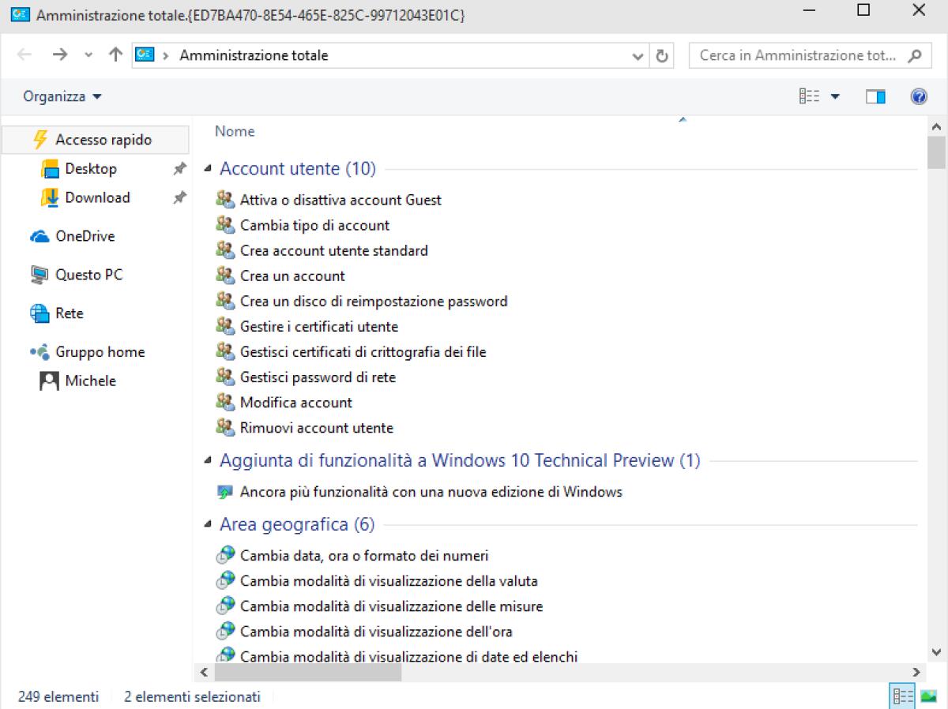Screen dimensions: 948x709
Task: Collapse the Account utente section
Action: point(207,168)
